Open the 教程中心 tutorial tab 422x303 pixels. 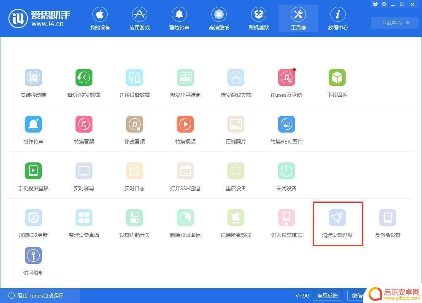338,19
